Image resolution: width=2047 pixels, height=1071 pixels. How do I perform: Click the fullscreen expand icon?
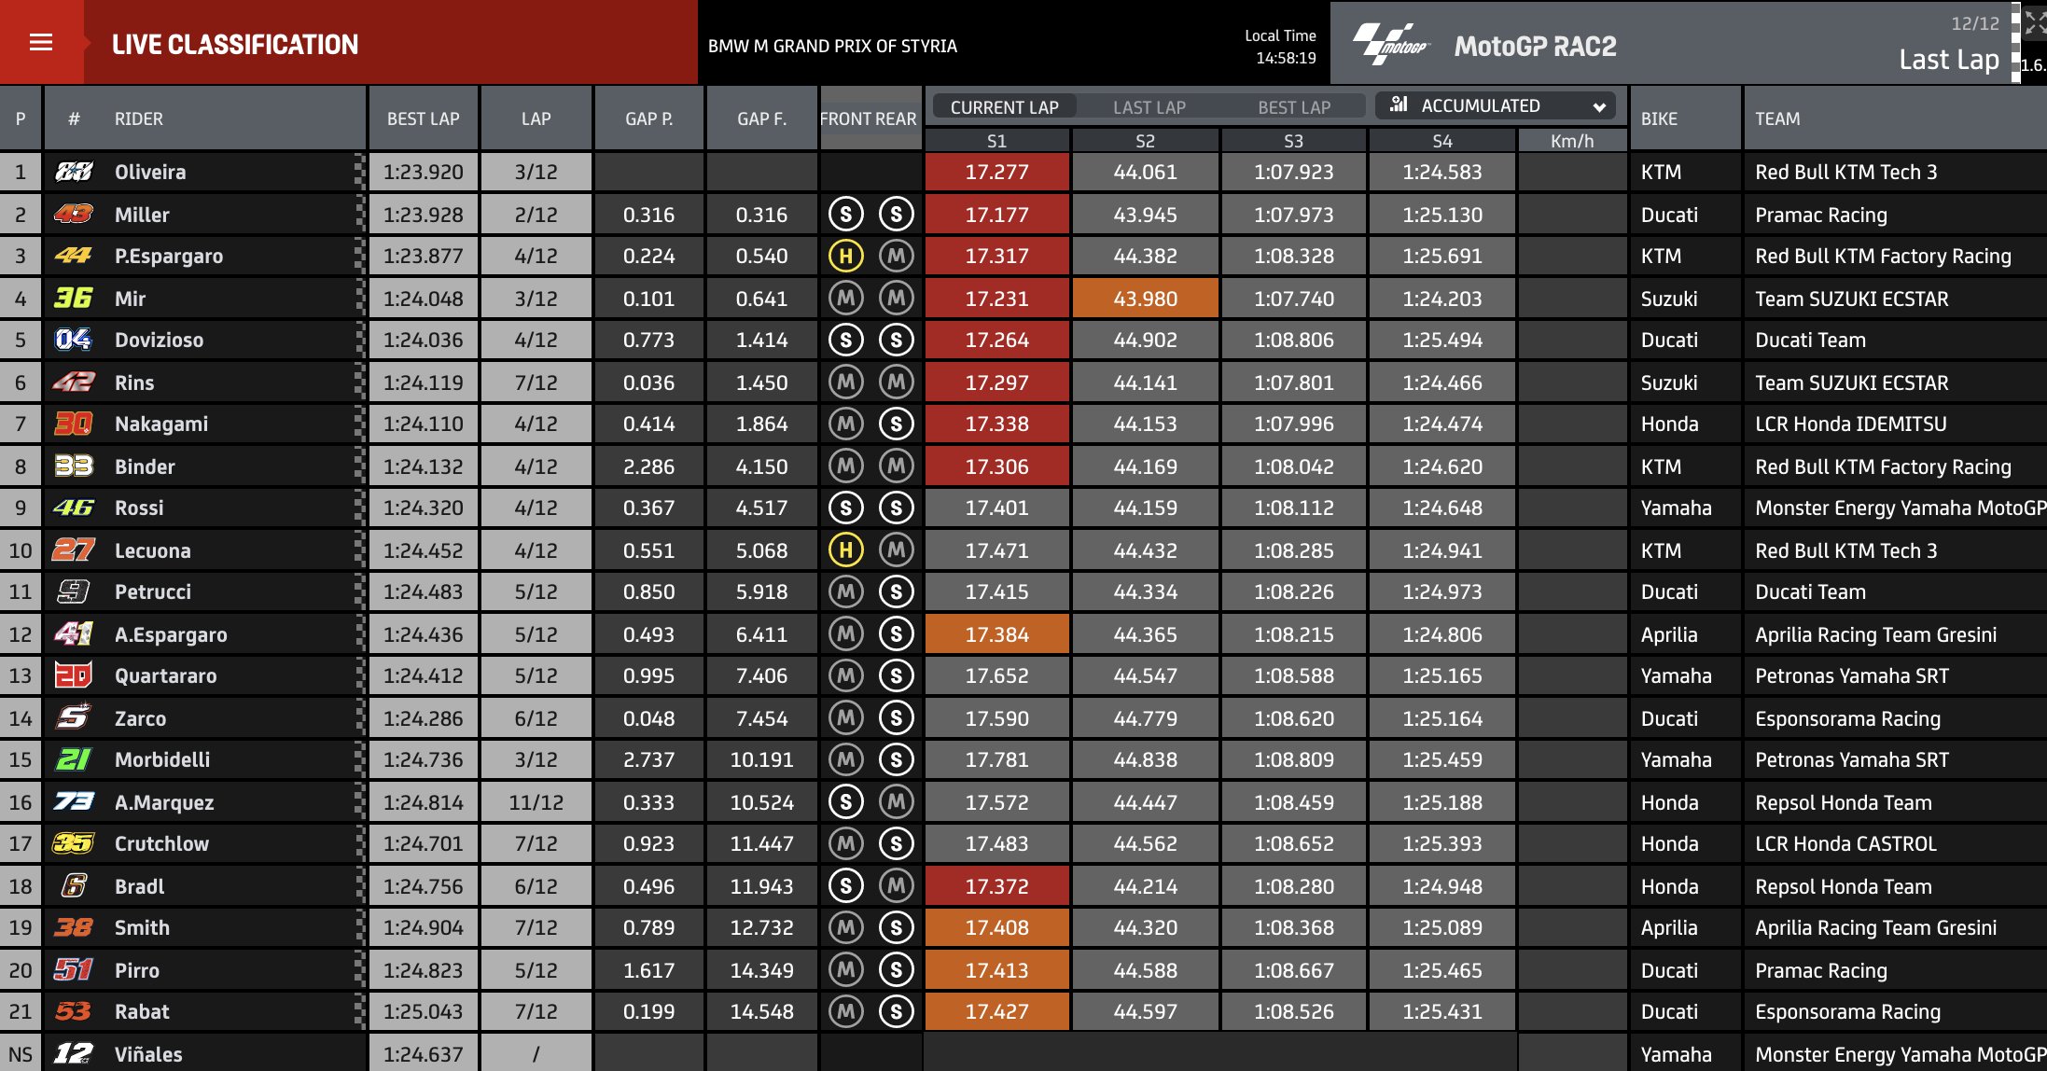coord(2034,21)
